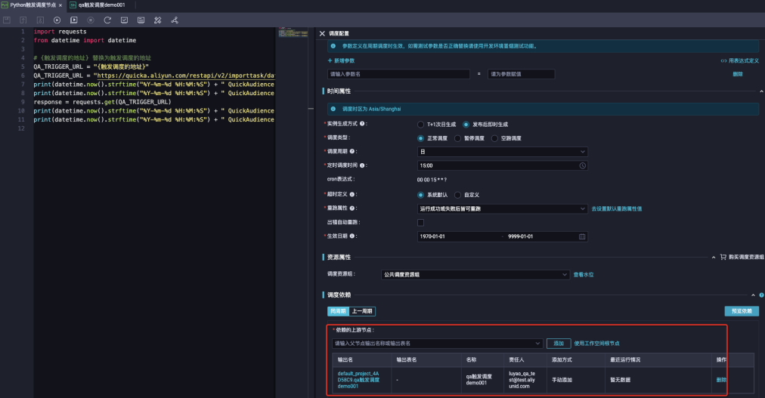The width and height of the screenshot is (765, 398).
Task: Enable the 出错自动重跑 checkbox
Action: 420,223
